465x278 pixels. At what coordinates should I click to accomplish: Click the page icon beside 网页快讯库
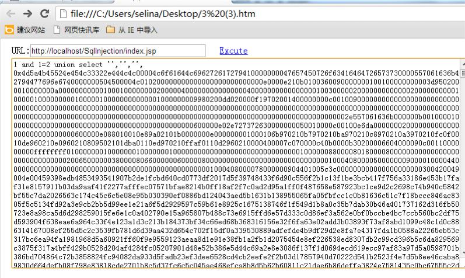click(57, 30)
